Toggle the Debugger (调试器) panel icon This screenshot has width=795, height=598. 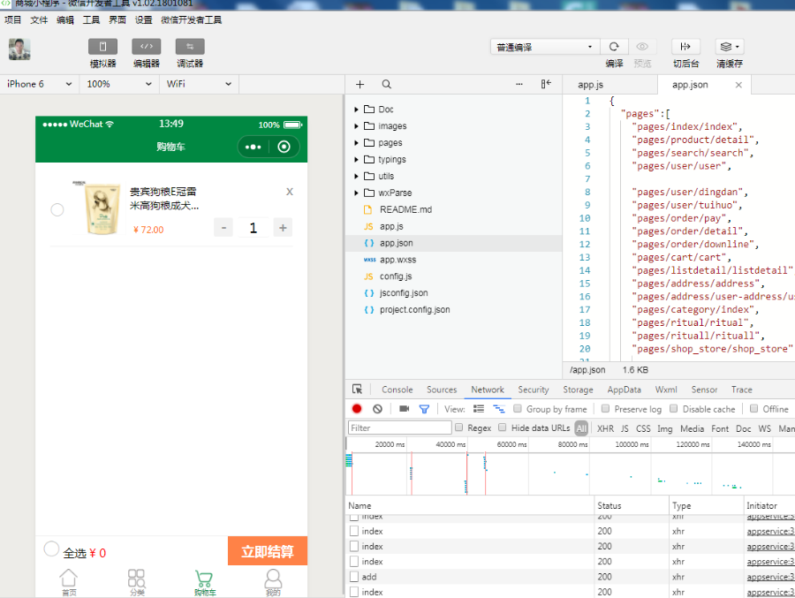(x=190, y=47)
